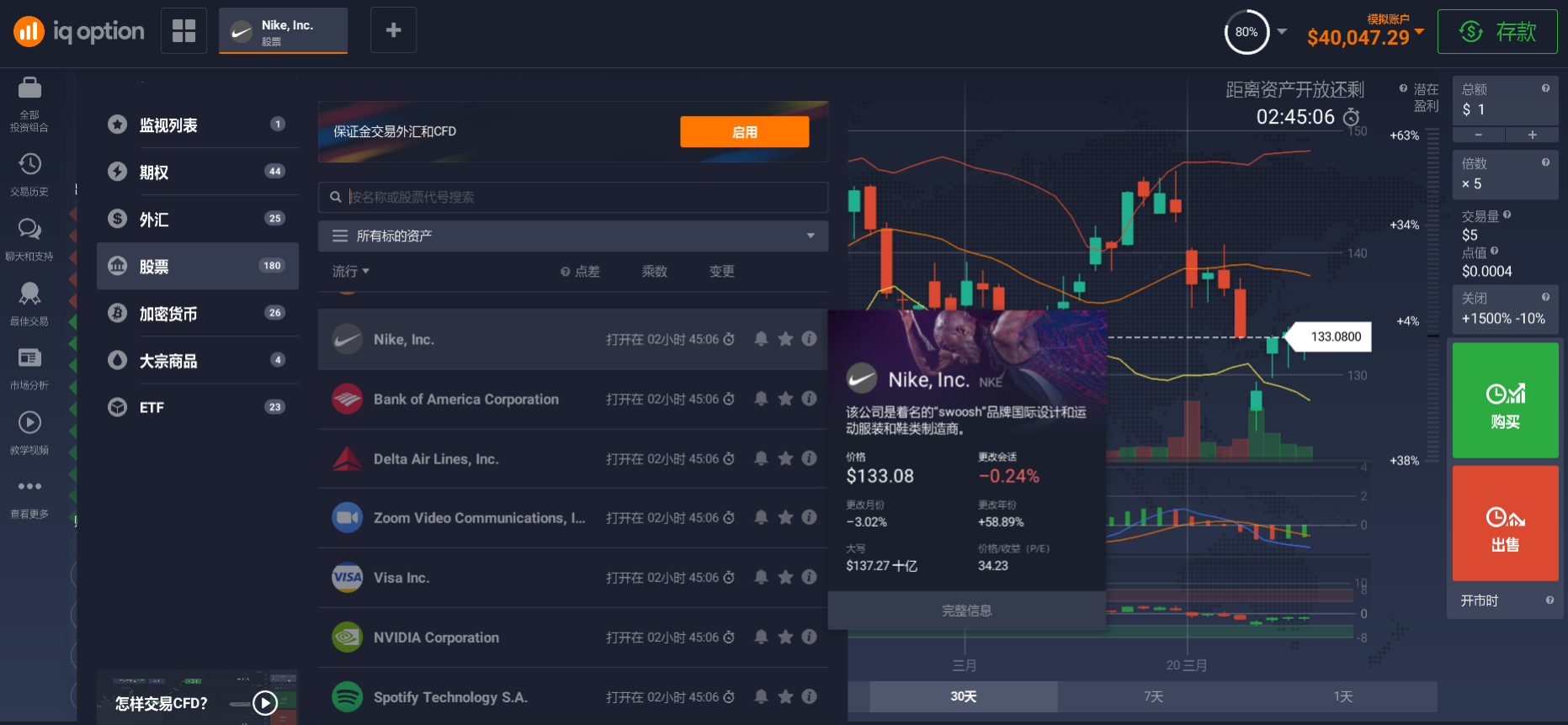Increase amount with plus stepper
This screenshot has width=1568, height=725.
pos(1533,135)
